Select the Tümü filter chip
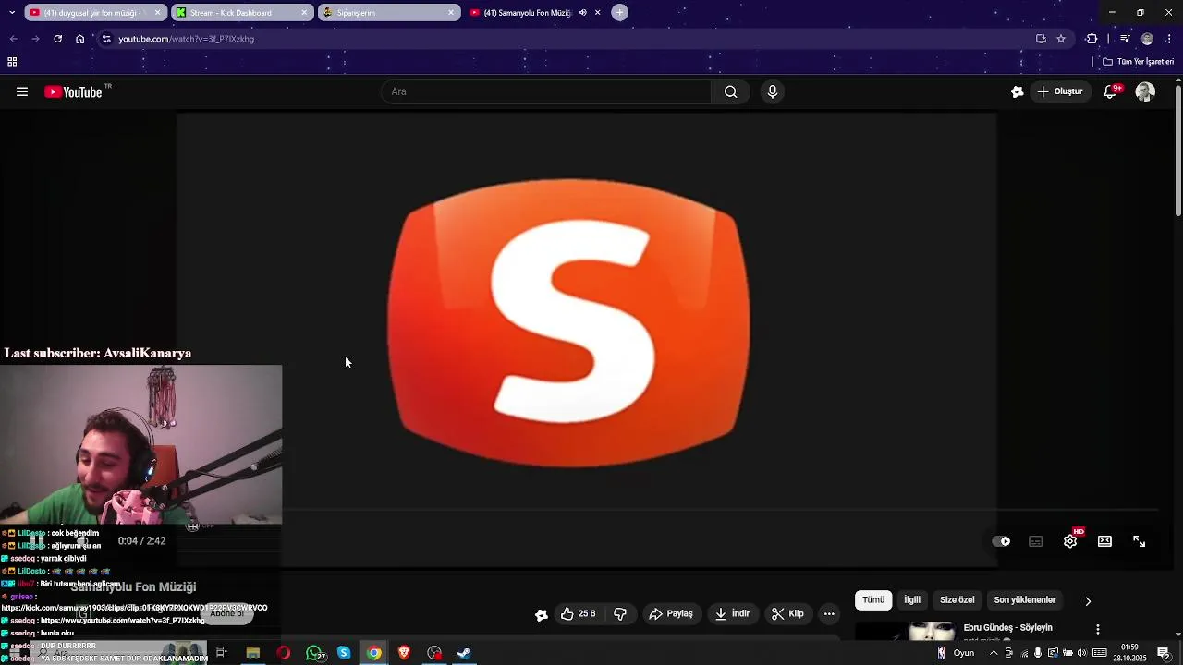This screenshot has height=665, width=1183. tap(873, 600)
